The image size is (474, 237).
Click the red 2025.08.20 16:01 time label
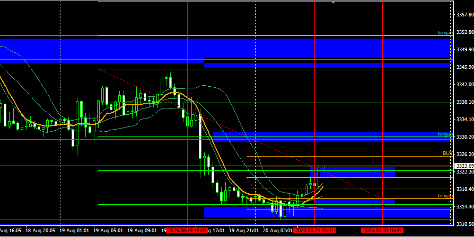coord(382,231)
